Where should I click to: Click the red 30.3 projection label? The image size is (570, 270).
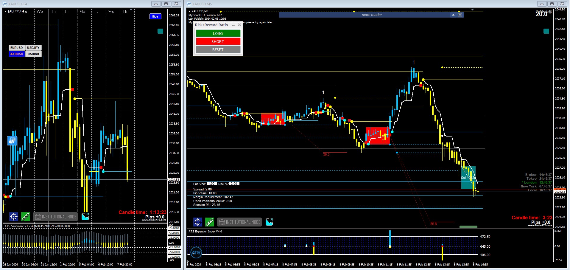click(x=326, y=154)
